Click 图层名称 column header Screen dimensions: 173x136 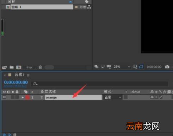pos(48,92)
